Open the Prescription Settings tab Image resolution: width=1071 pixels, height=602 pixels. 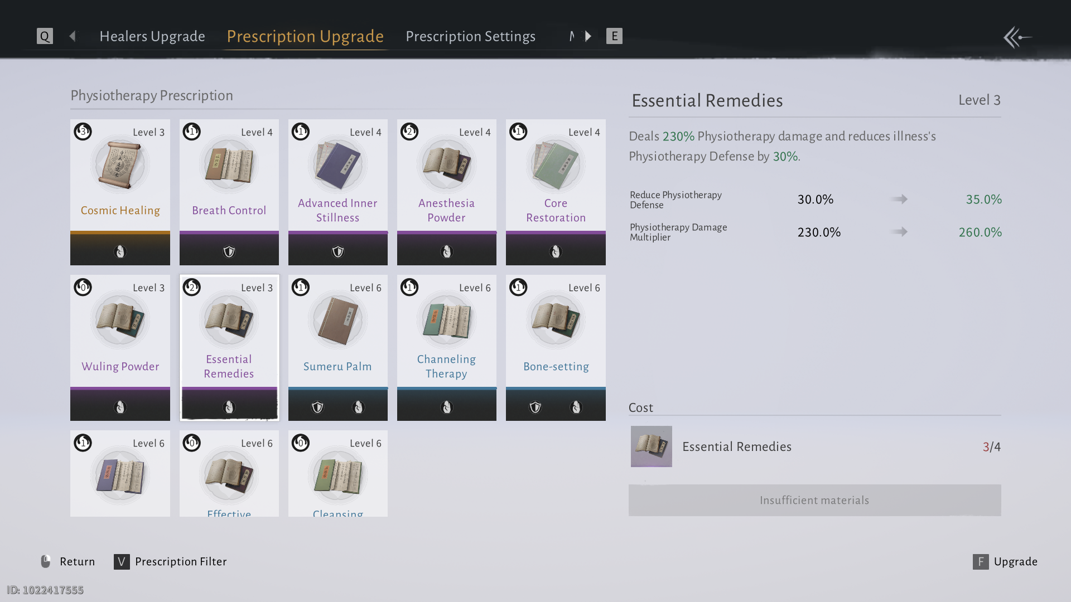click(470, 36)
